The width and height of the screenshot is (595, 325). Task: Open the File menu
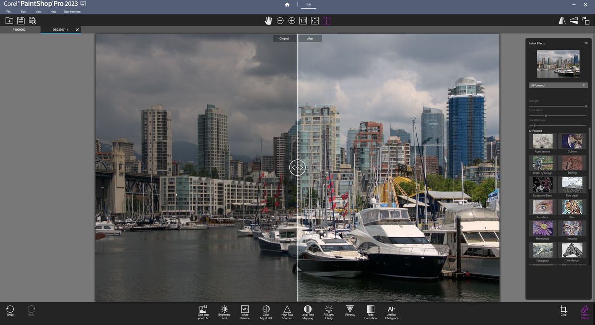click(x=9, y=11)
